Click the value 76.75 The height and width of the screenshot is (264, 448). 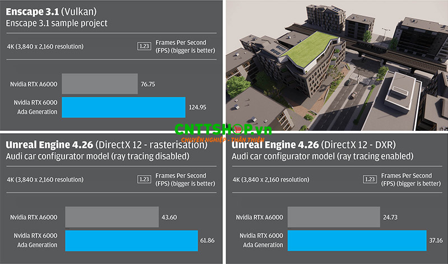[148, 84]
